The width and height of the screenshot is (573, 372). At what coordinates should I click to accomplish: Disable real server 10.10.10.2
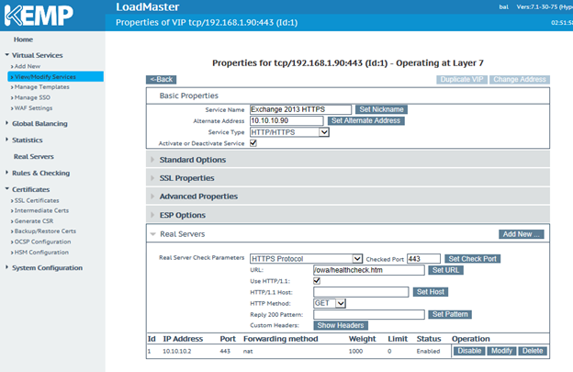tap(469, 351)
